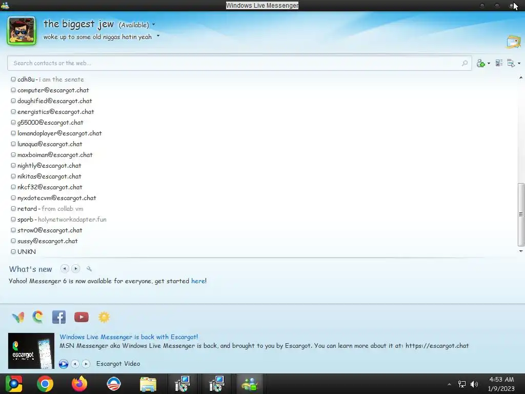This screenshot has height=394, width=525.
Task: Click status icon beside sussy@escargot.chat
Action: click(13, 241)
